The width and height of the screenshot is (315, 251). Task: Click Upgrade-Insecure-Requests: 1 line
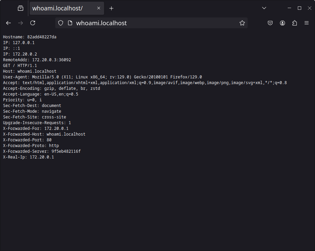37,123
